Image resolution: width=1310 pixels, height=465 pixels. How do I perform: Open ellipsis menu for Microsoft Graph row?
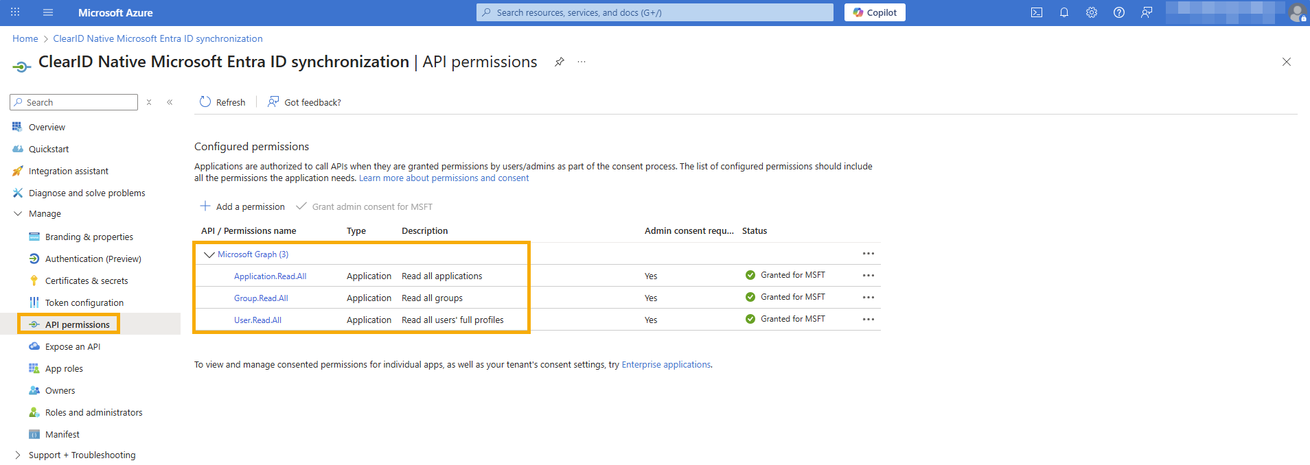pyautogui.click(x=869, y=254)
